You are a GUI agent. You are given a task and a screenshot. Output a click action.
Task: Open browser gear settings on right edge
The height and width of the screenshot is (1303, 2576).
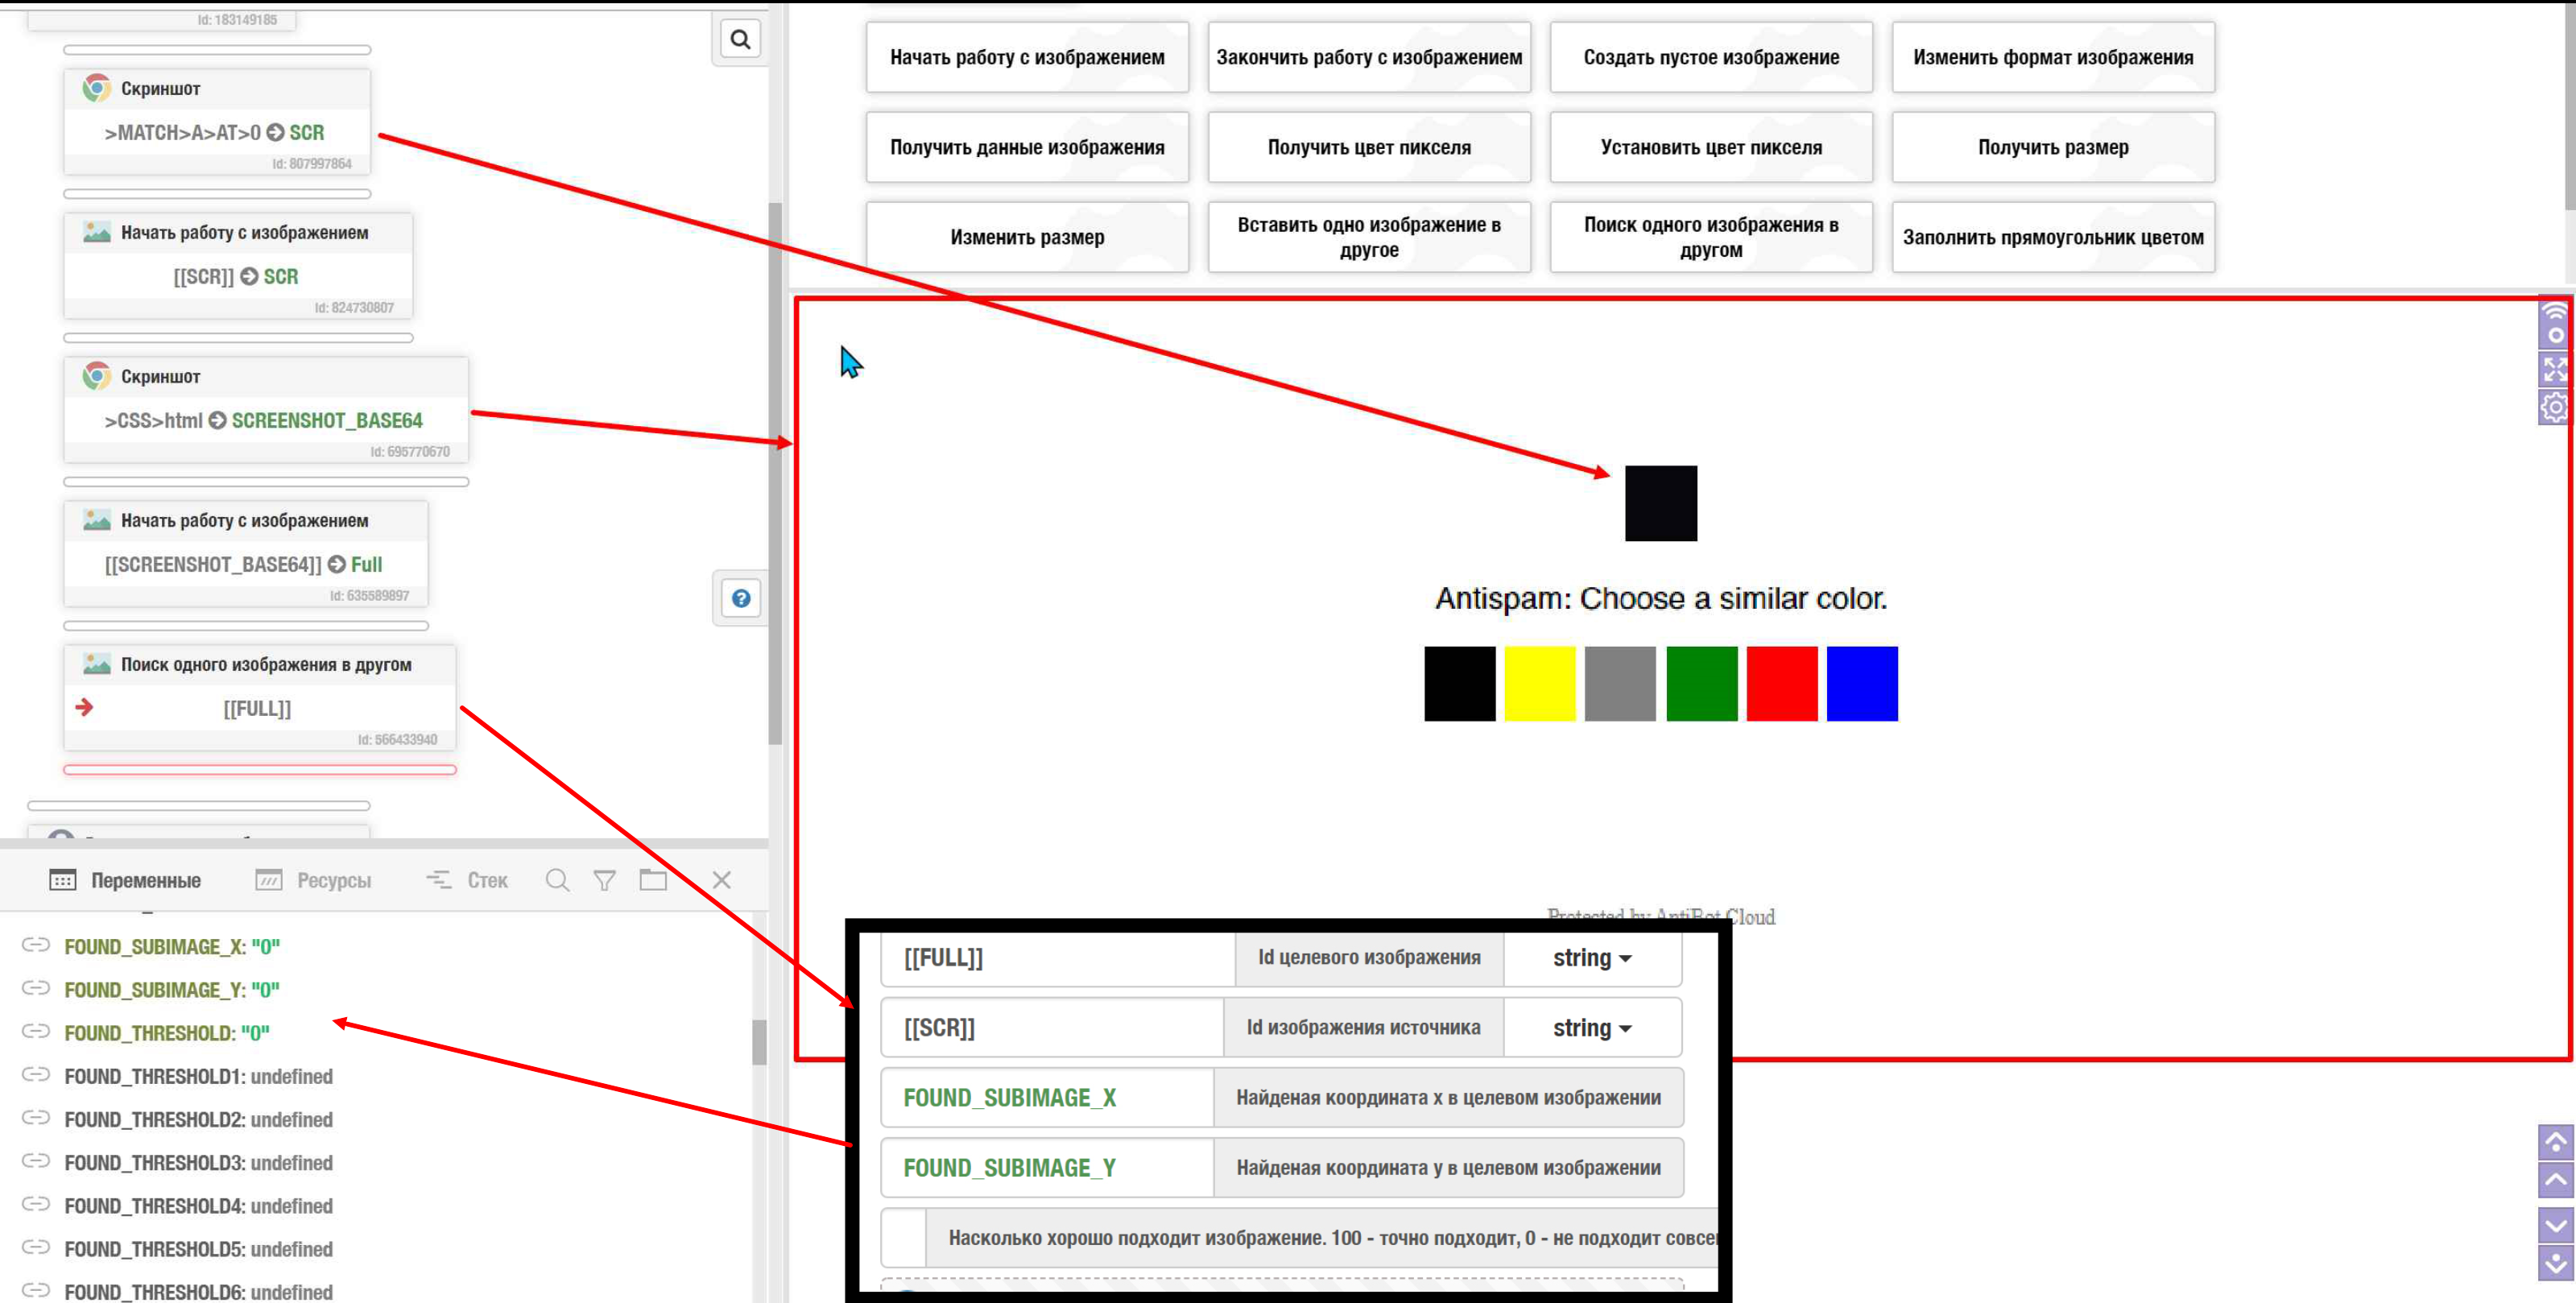click(2555, 407)
